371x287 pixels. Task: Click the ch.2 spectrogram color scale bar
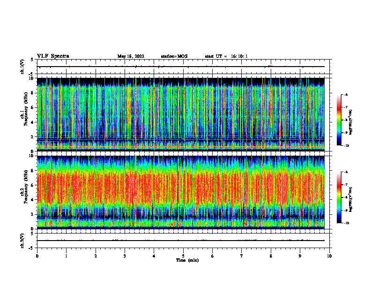(339, 197)
